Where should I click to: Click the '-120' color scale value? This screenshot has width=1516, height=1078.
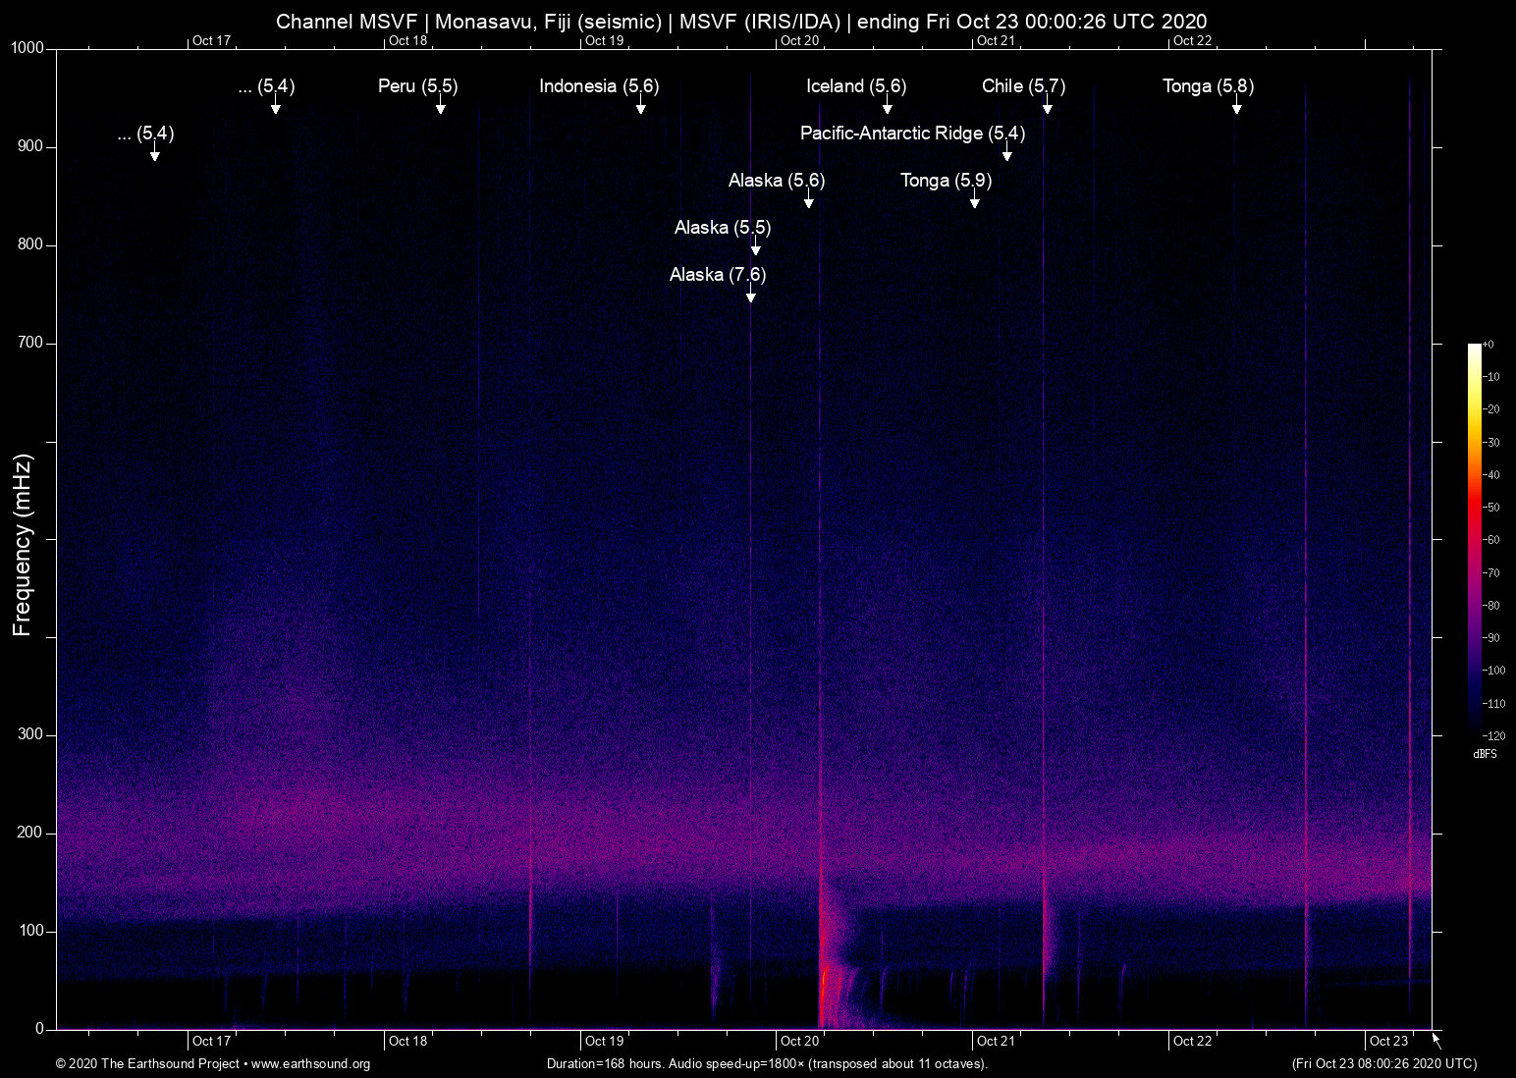(1494, 736)
